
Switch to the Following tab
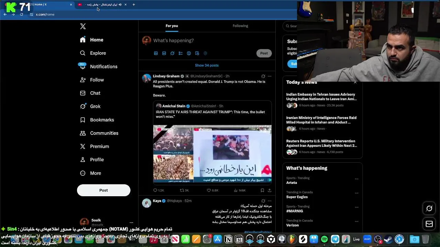coord(240,26)
